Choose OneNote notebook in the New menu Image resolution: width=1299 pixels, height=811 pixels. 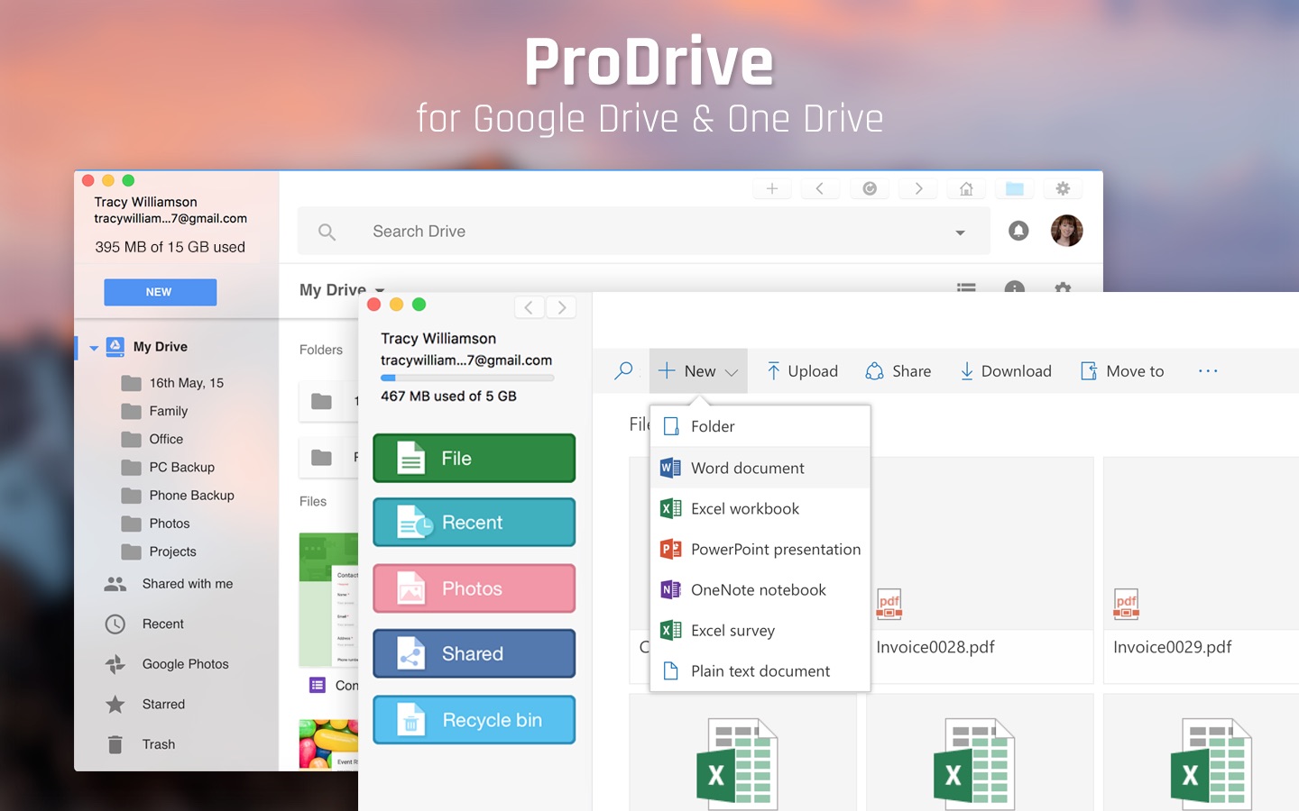pyautogui.click(x=760, y=589)
